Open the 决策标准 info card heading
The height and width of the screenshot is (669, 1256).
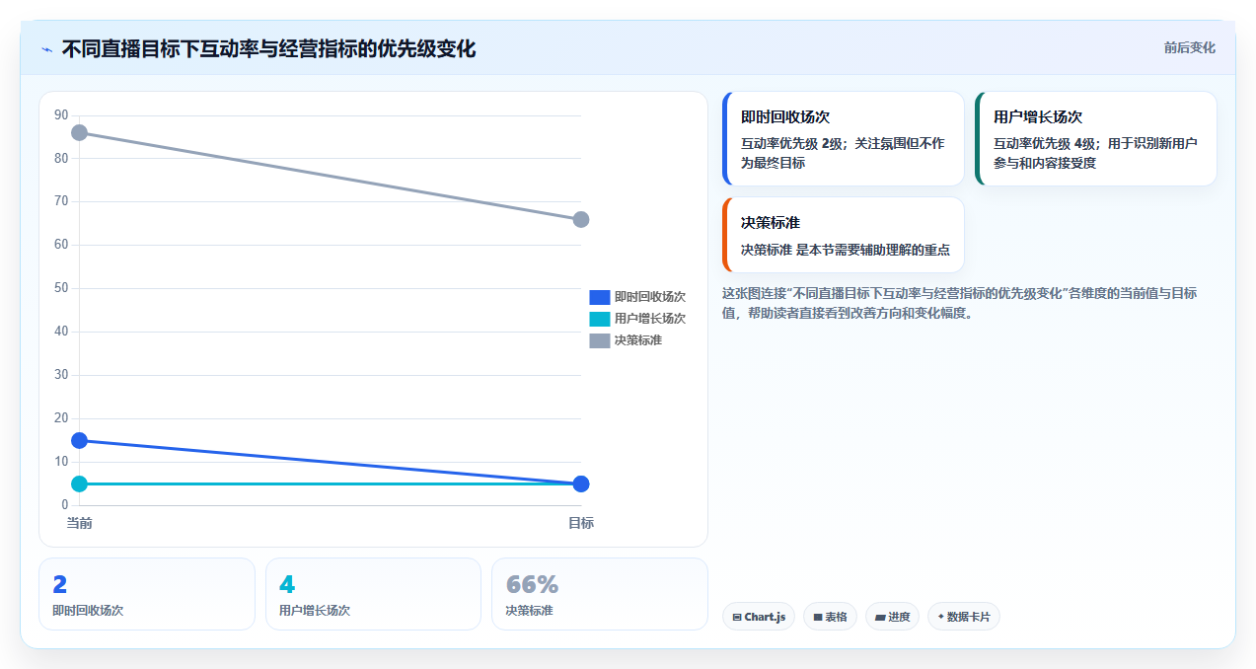(x=771, y=223)
